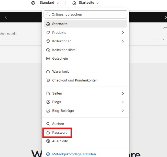Image resolution: width=167 pixels, height=157 pixels.
Task: Select the Suchen template entry
Action: tap(85, 124)
